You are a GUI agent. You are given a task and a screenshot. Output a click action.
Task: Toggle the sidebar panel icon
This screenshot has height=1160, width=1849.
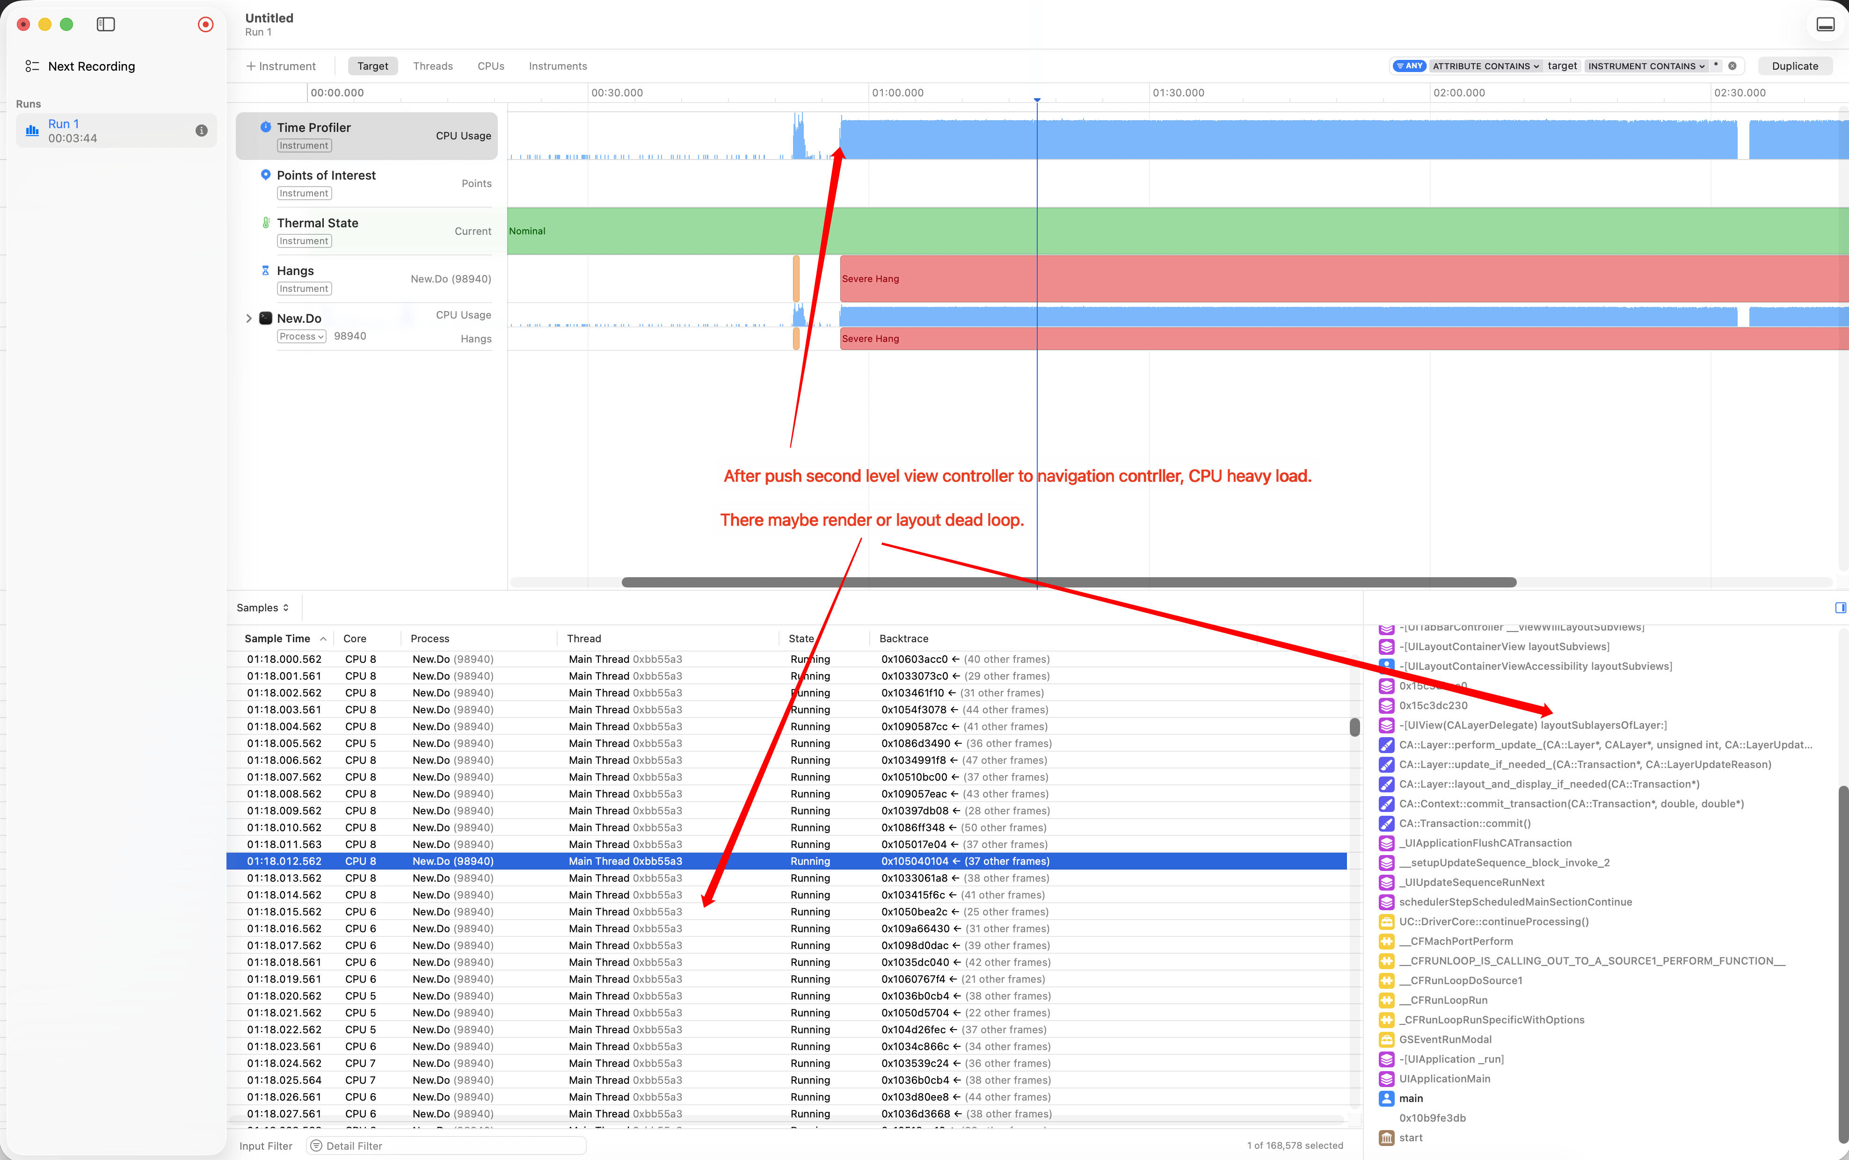point(106,24)
